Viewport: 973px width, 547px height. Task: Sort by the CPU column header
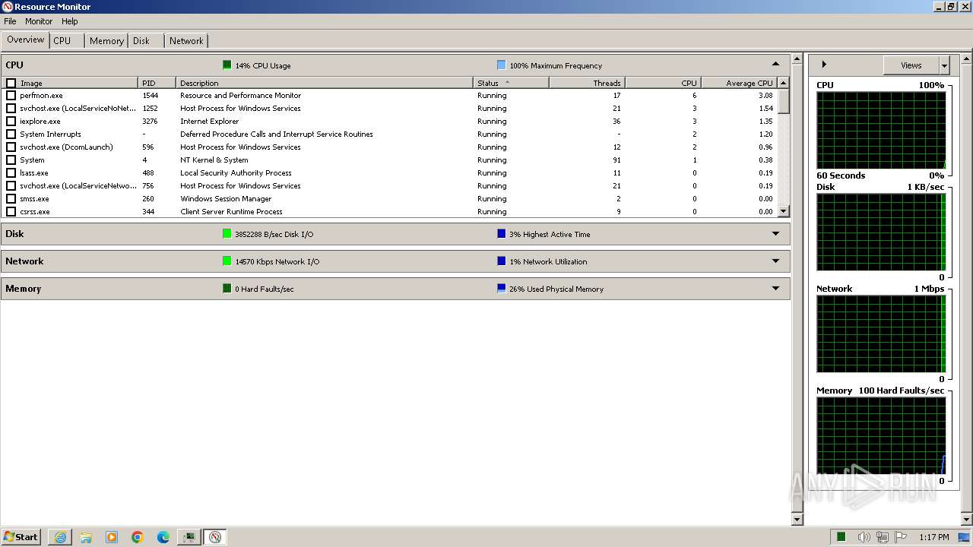click(x=663, y=83)
